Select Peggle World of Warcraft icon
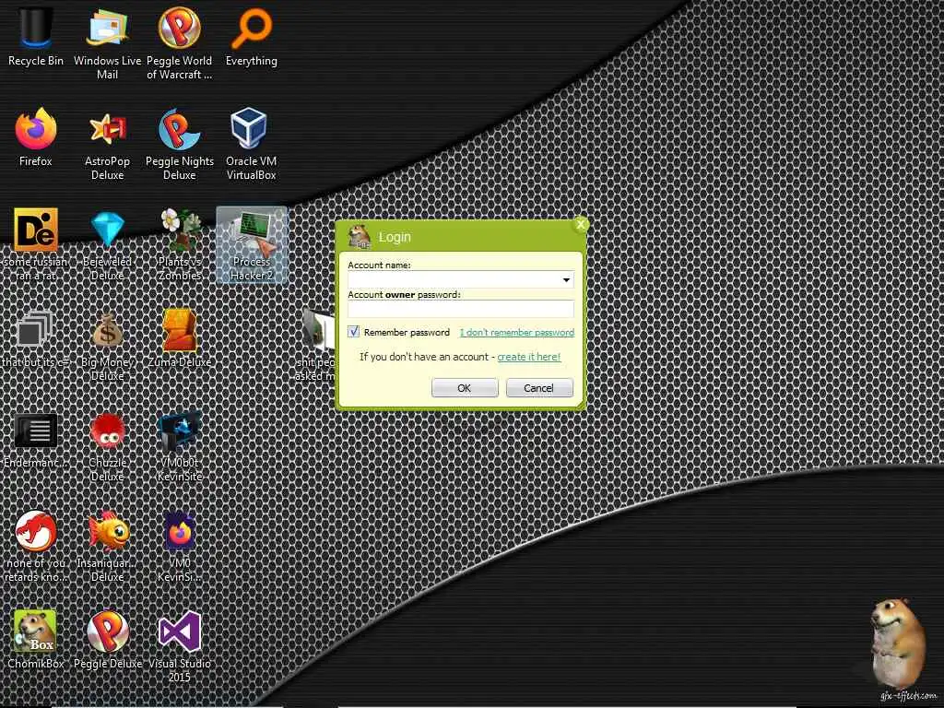The image size is (944, 708). pos(180,43)
